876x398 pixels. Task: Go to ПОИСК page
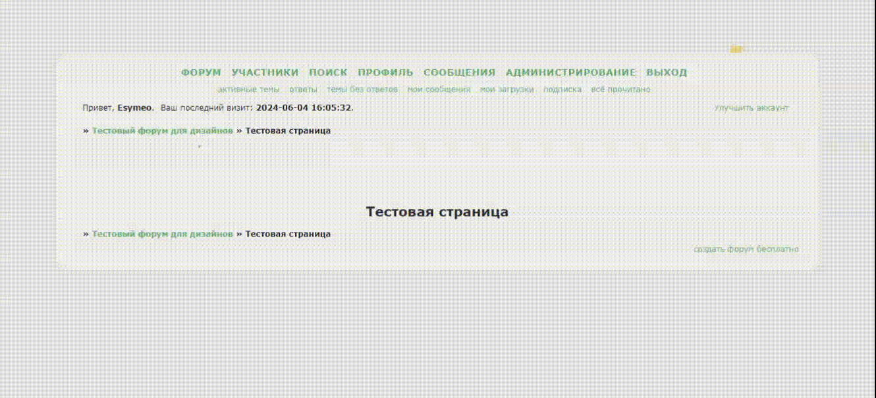point(328,72)
